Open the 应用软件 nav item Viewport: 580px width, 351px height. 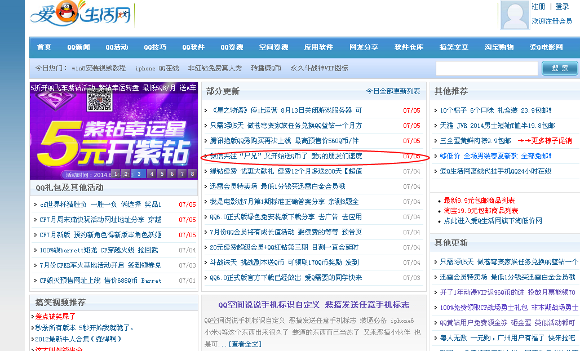click(x=318, y=47)
